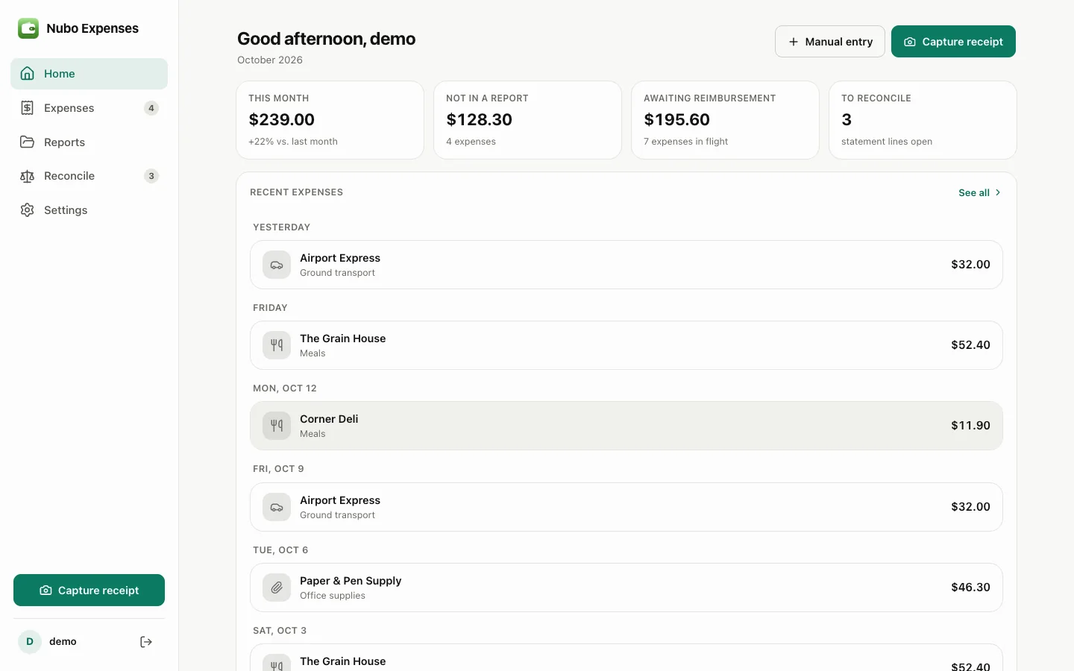Follow the See all link
Image resolution: width=1074 pixels, height=671 pixels.
tap(979, 192)
